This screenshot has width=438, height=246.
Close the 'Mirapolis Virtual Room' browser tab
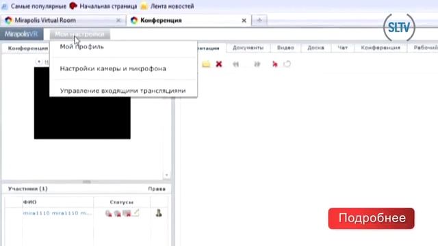(x=118, y=20)
